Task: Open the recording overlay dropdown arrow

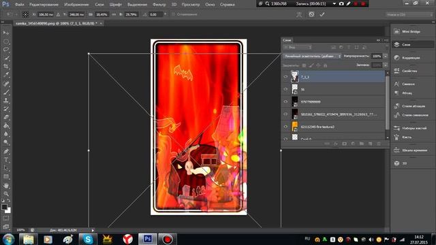Action: [x=334, y=3]
